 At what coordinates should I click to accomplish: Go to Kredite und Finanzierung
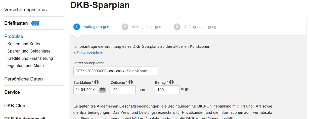30,58
